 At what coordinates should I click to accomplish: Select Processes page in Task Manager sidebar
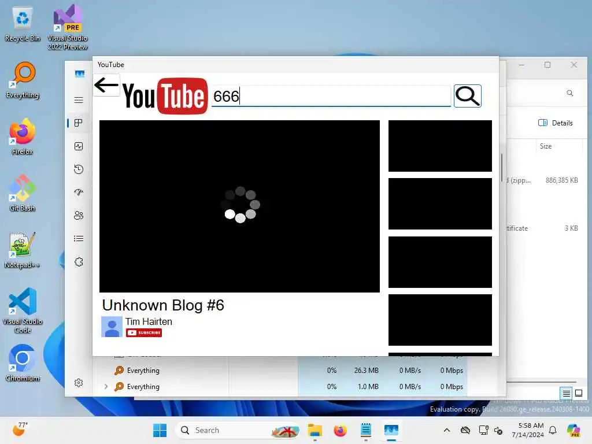pyautogui.click(x=79, y=123)
